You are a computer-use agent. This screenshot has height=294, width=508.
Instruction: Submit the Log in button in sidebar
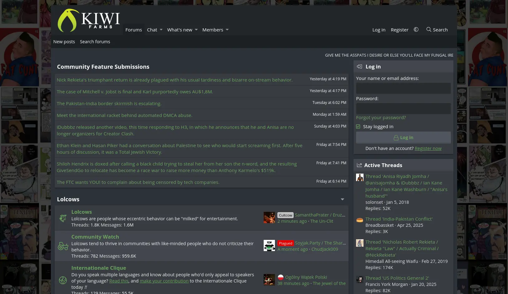click(x=403, y=138)
